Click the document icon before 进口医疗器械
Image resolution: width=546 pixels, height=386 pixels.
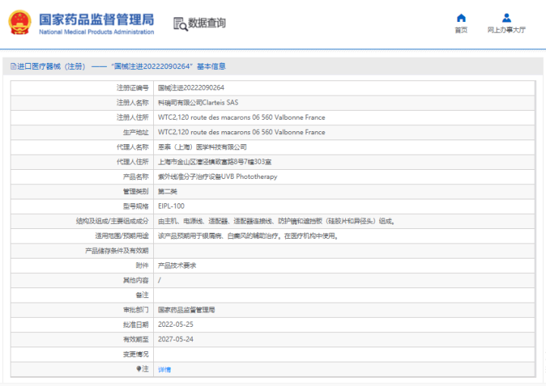pos(13,66)
